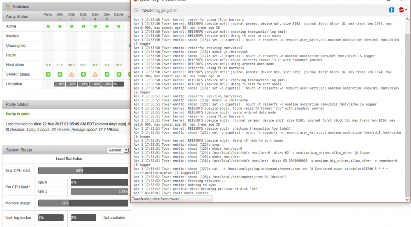Open the General dropdown in System Status
Image resolution: width=411 pixels, height=227 pixels.
click(x=118, y=150)
